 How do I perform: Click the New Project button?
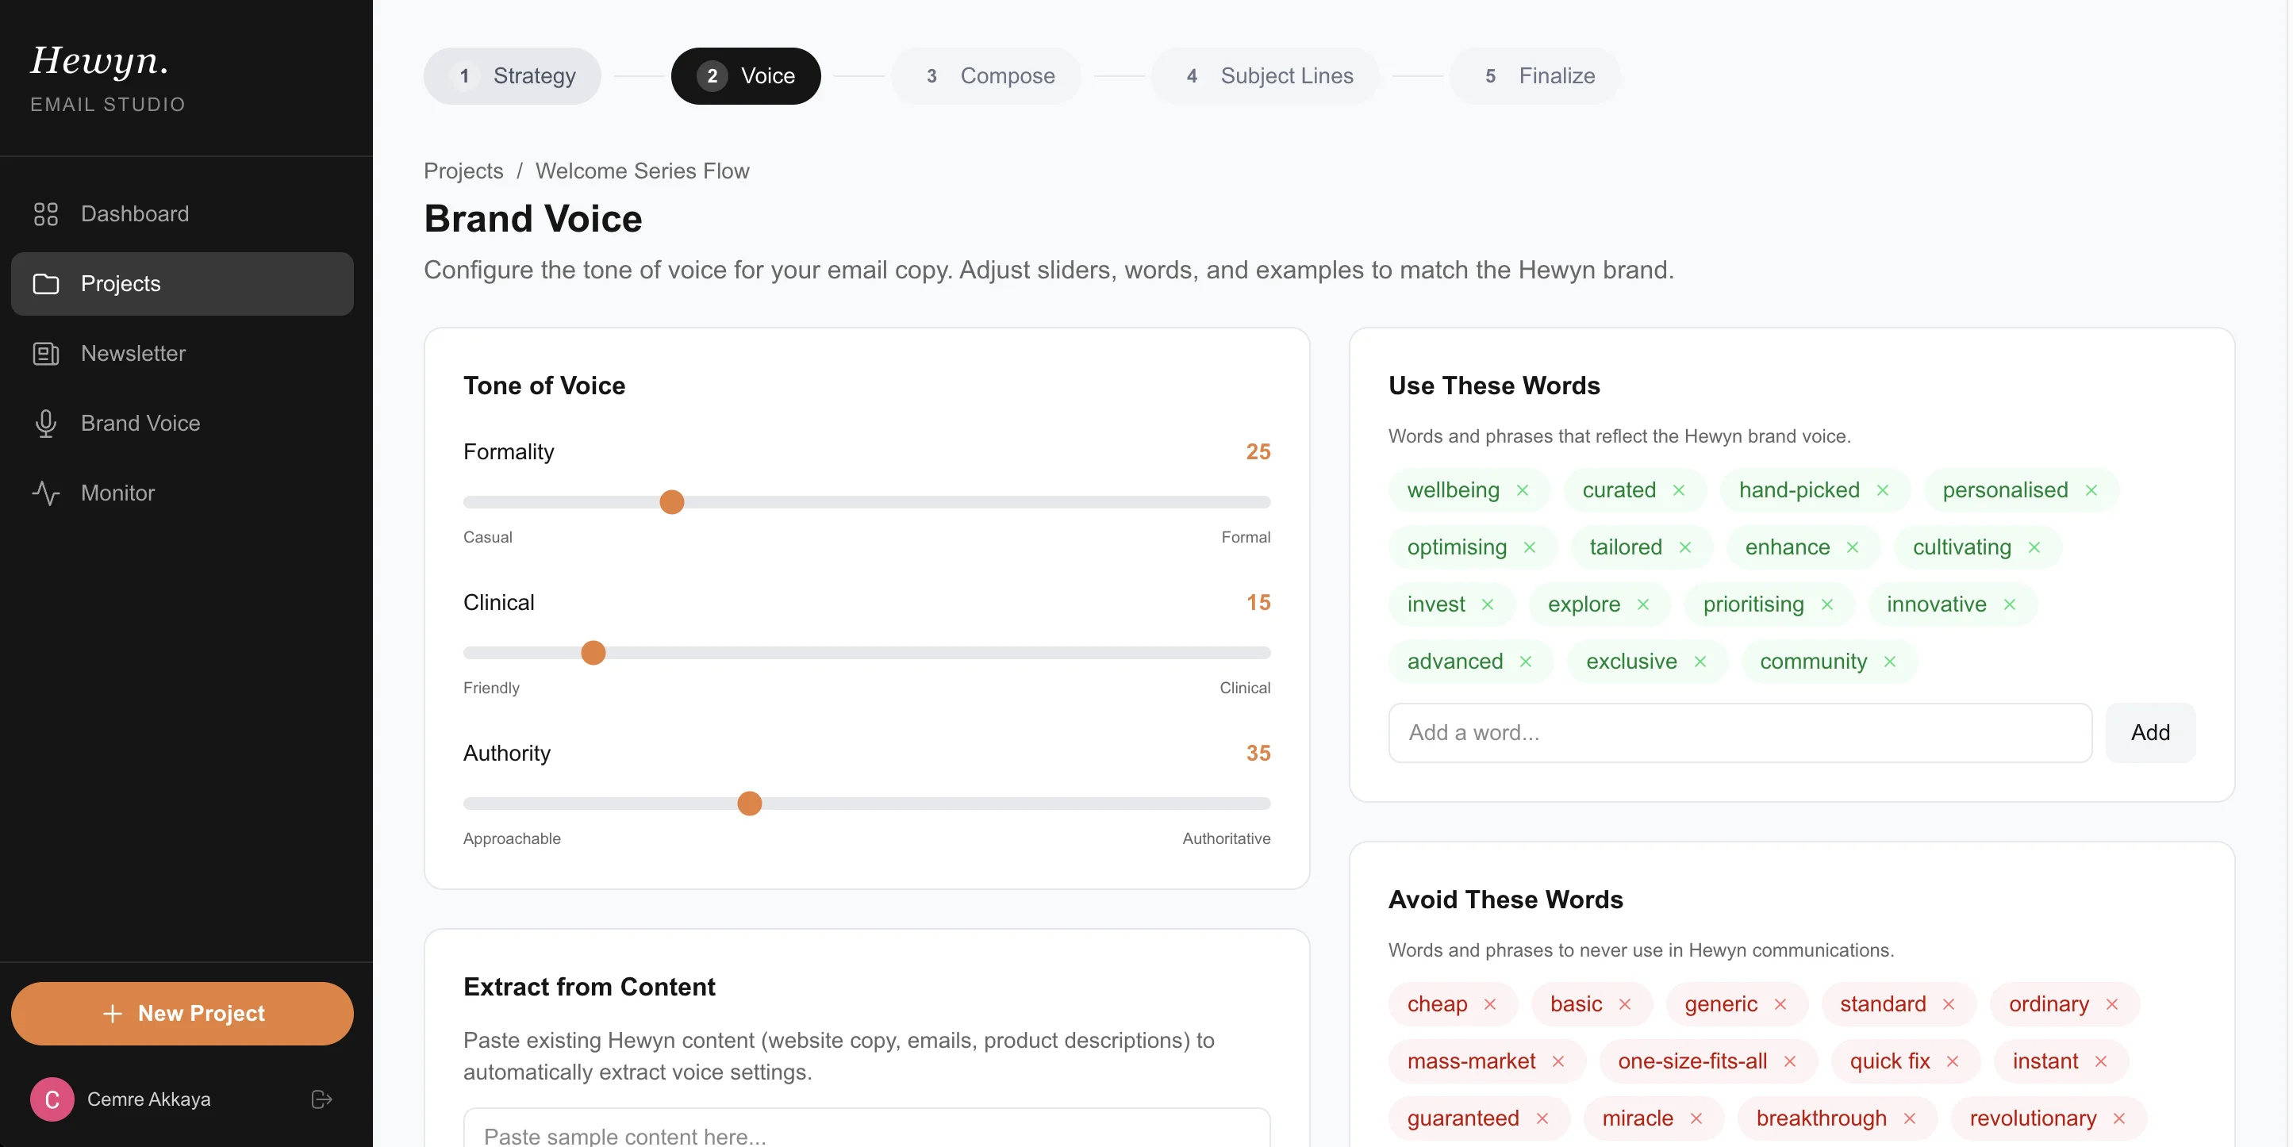pyautogui.click(x=182, y=1013)
